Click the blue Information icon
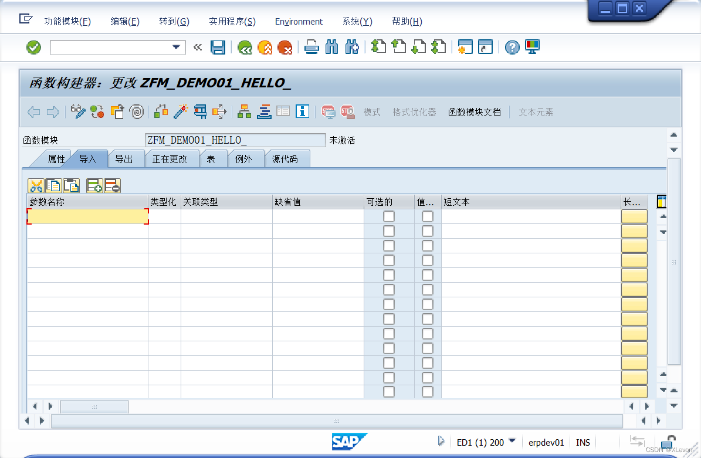Image resolution: width=701 pixels, height=458 pixels. 303,111
